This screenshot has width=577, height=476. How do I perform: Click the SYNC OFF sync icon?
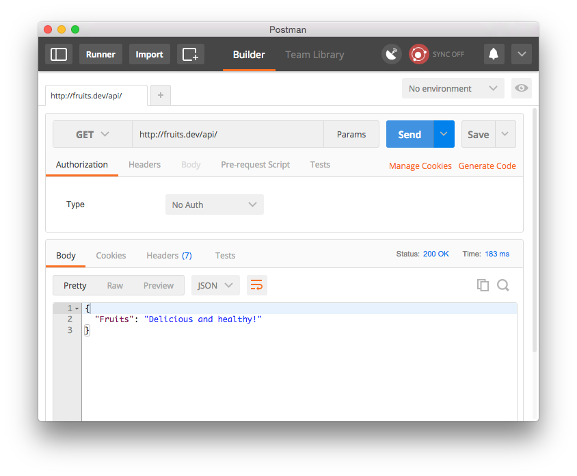click(418, 53)
